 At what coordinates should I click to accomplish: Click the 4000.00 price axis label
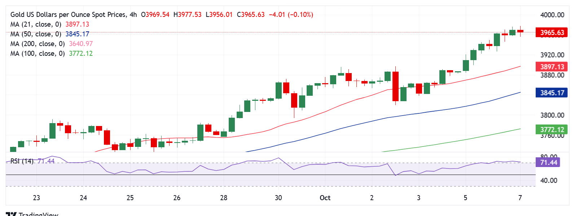pos(552,15)
